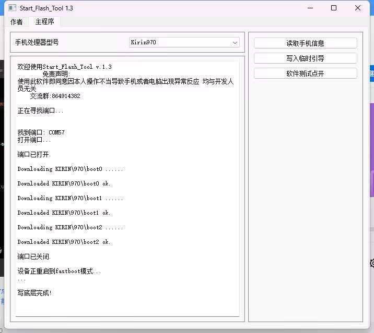Viewport: 374px width, 333px height.
Task: Click the Start_Flash_Tool 1.3 title text
Action: point(46,8)
